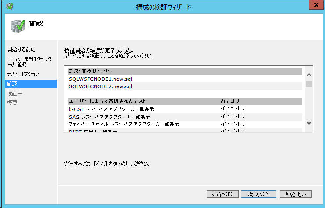Open the 開始する前に step
The height and width of the screenshot is (208, 325).
pyautogui.click(x=21, y=49)
